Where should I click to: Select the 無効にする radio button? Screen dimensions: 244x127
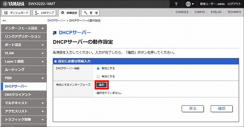tap(98, 68)
